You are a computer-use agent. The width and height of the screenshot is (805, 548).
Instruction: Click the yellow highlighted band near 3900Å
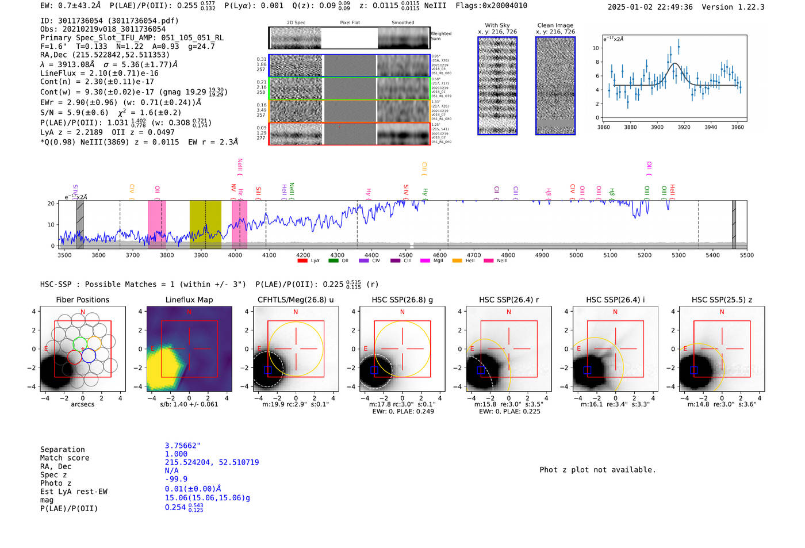(205, 225)
